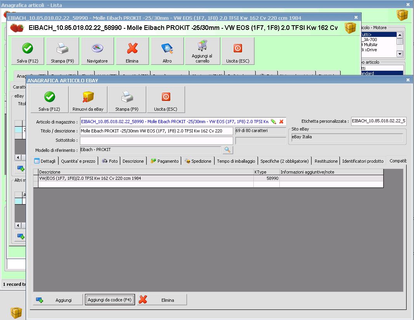Click Salva (F12) in the eBay article dialog
The width and height of the screenshot is (414, 320).
(49, 100)
